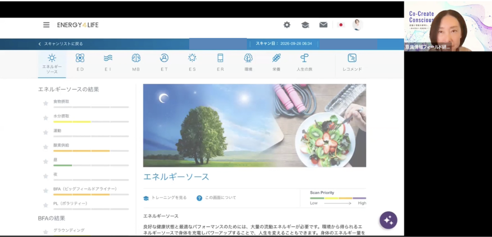
Task: Select the EI waves tab
Action: (x=108, y=63)
